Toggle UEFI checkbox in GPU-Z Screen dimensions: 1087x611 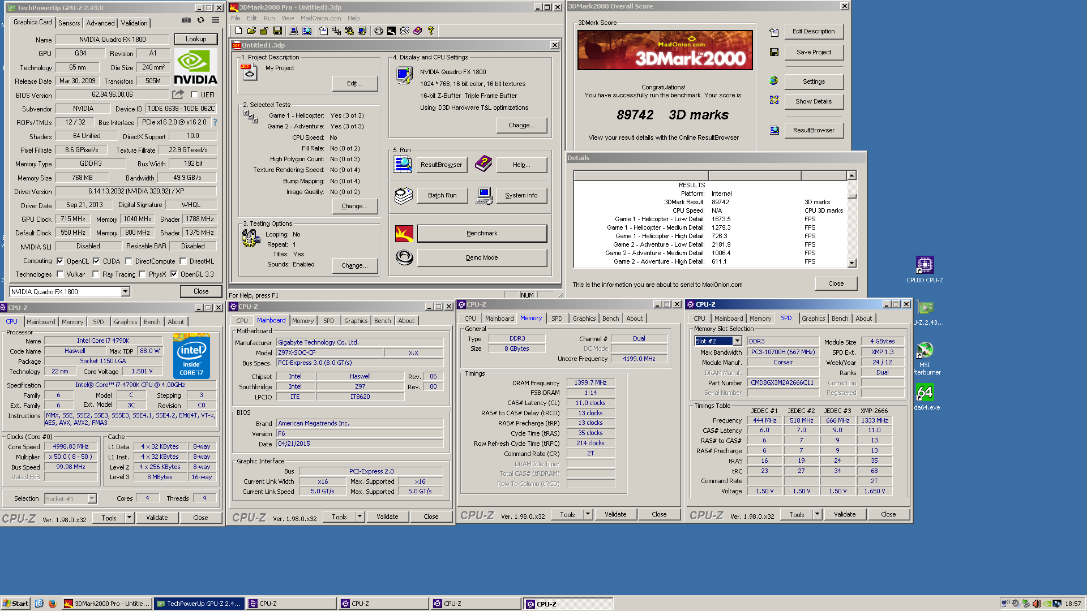point(194,95)
